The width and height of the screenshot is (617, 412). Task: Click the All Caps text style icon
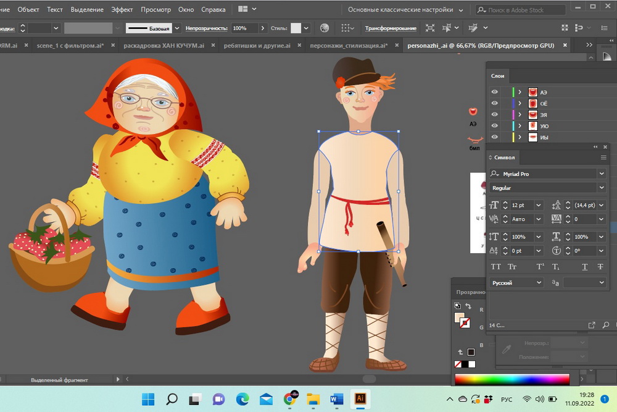495,267
